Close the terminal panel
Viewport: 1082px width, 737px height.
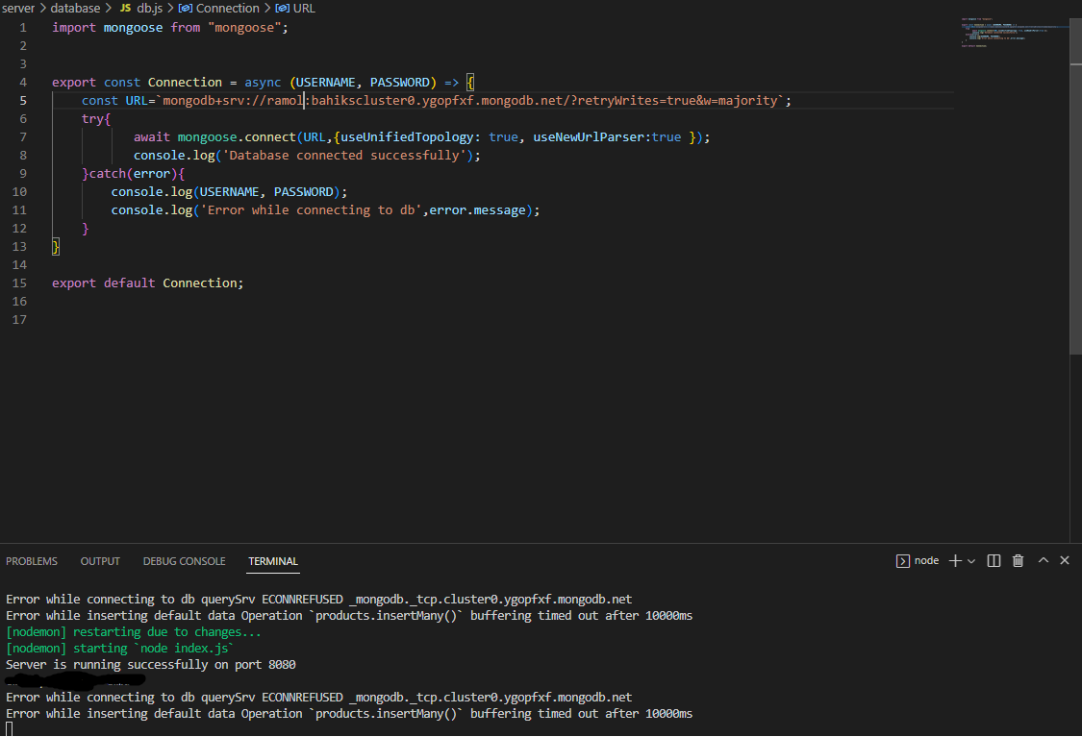(1065, 560)
